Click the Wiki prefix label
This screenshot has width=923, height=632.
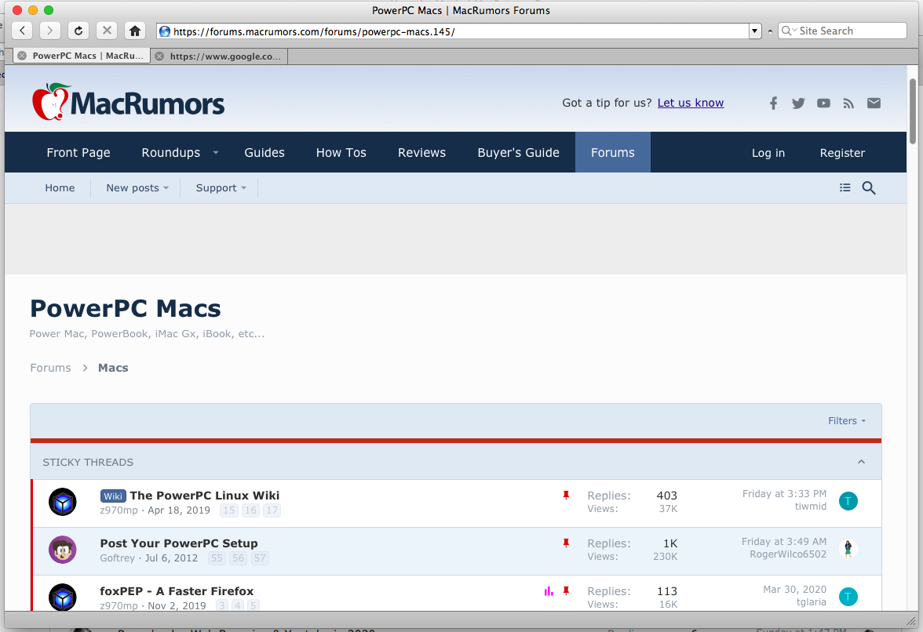click(113, 496)
